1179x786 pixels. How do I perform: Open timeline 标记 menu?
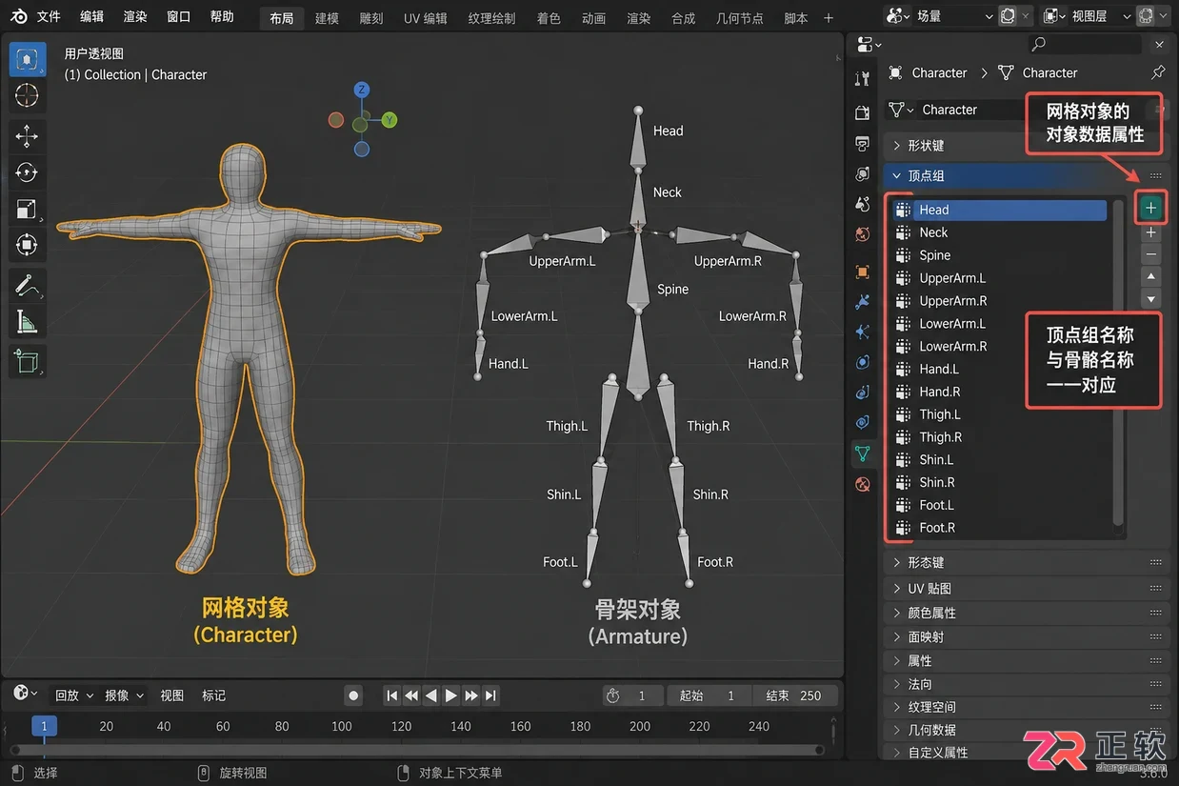(x=213, y=695)
